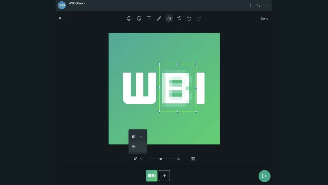The height and width of the screenshot is (185, 328).
Task: Toggle the blur pixelate tool in the toolbar
Action: coord(169,18)
